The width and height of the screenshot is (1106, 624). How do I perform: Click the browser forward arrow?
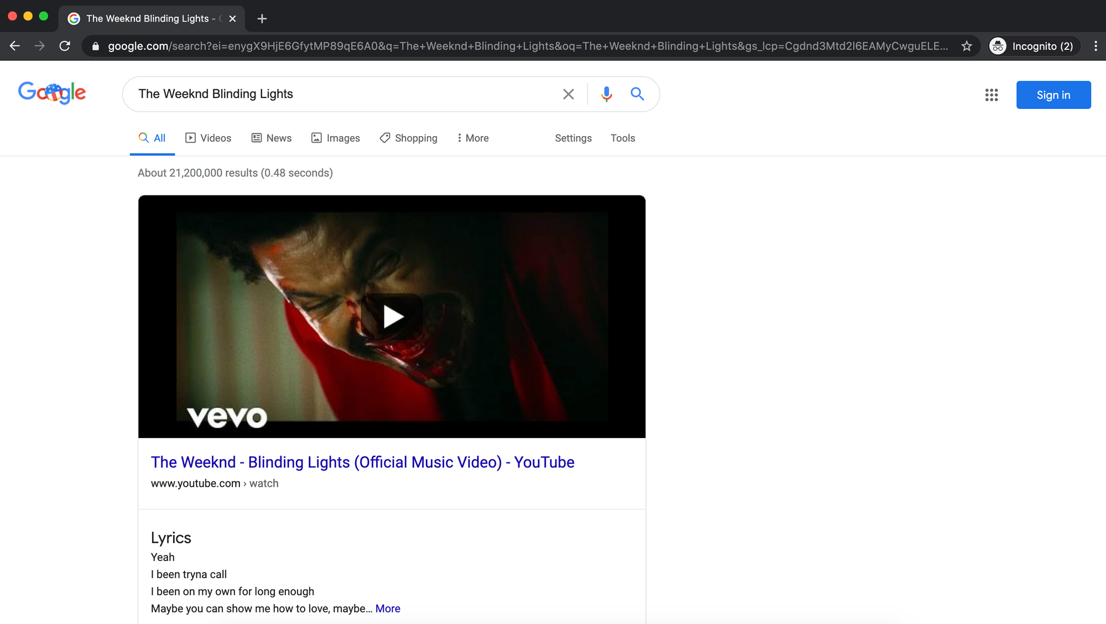pyautogui.click(x=40, y=46)
